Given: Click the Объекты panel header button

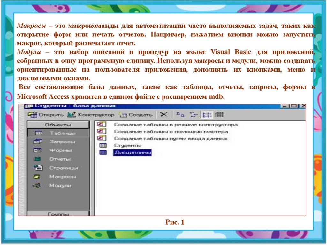Looking at the screenshot, I should pos(58,125).
